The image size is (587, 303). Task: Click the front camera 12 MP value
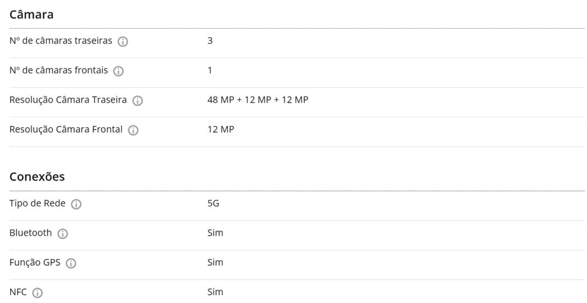point(221,129)
